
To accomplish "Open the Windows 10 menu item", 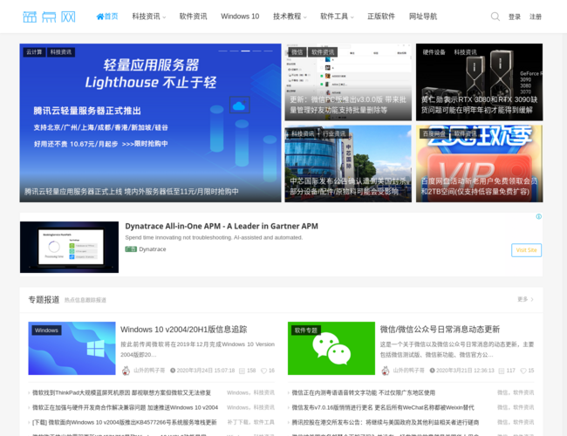I will tap(240, 17).
